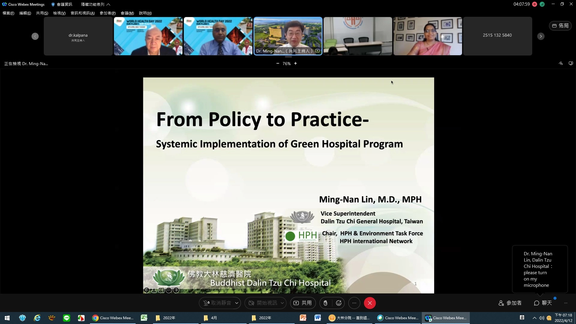Launch Internet Explorer from the taskbar
The image size is (576, 324).
37,318
